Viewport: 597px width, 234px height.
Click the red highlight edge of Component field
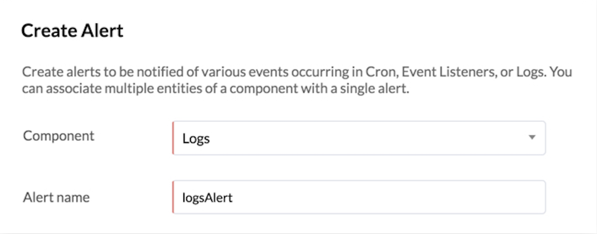point(174,138)
